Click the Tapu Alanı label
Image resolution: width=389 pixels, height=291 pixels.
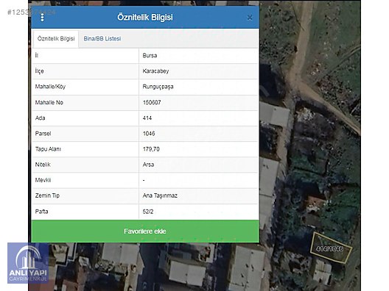(x=48, y=149)
